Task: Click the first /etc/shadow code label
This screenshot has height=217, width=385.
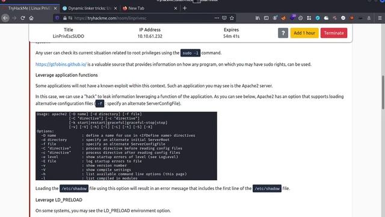Action: (x=74, y=189)
